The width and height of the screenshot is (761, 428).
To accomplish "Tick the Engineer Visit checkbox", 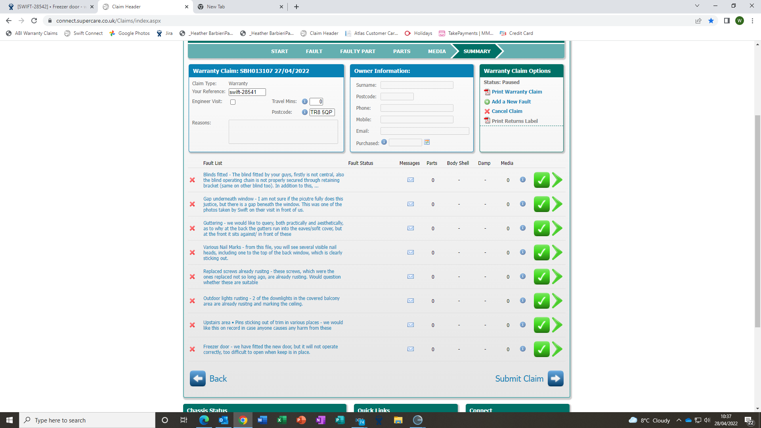I will click(x=233, y=102).
